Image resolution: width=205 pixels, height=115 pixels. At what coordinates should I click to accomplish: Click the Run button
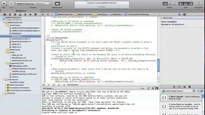[4, 4]
